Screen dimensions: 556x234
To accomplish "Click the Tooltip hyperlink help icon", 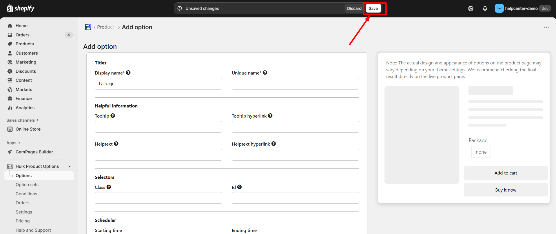I will [270, 116].
